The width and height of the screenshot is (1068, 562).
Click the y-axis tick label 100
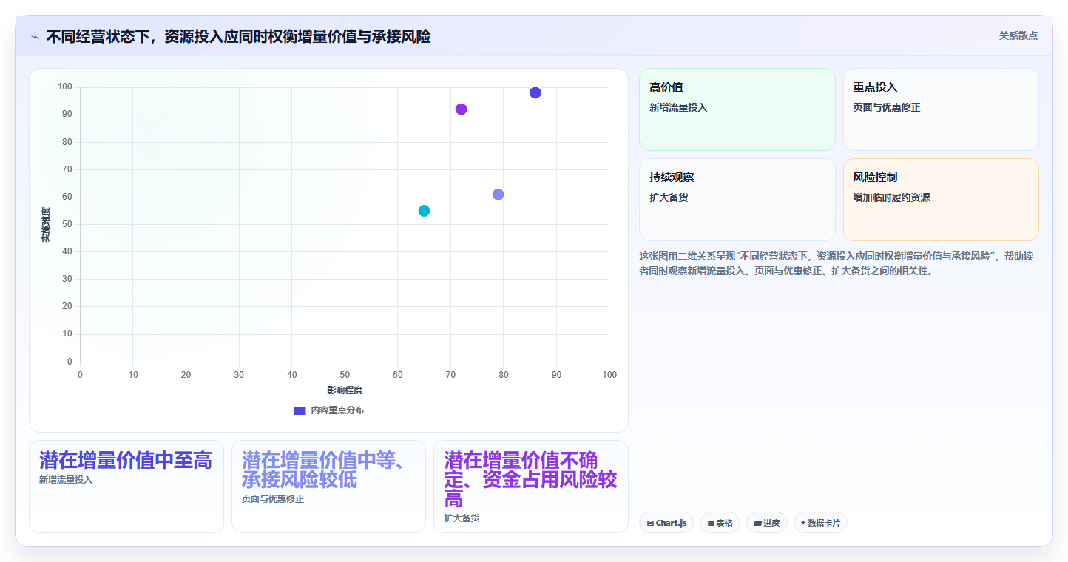click(65, 87)
